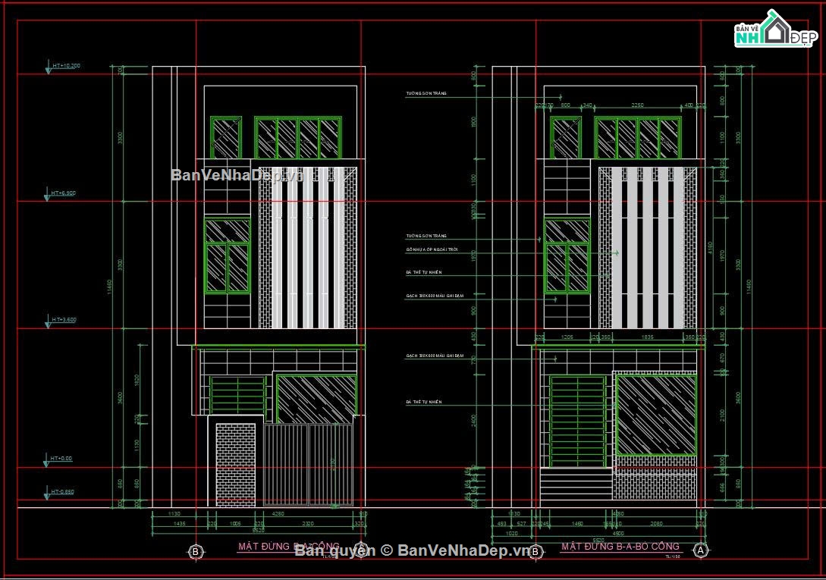
Task: Click the louvered entrance door in right elevation
Action: coord(577,422)
